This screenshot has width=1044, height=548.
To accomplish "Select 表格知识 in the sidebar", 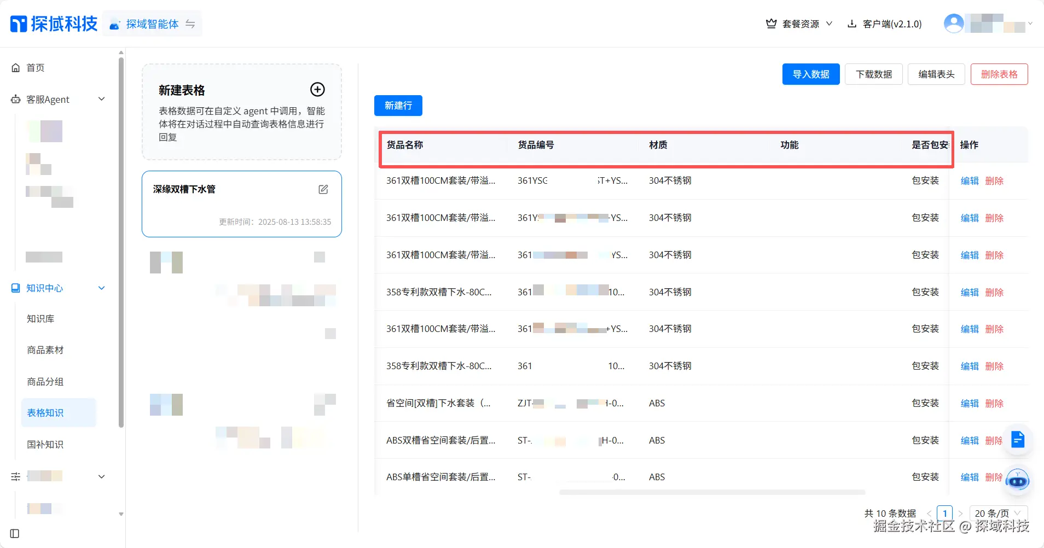I will tap(59, 413).
